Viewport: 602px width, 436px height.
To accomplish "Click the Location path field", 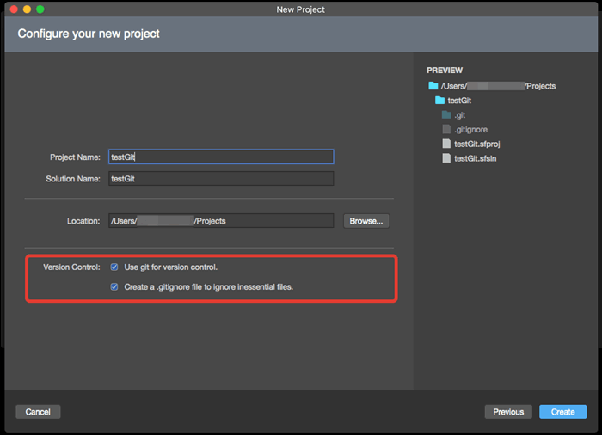I will pyautogui.click(x=221, y=221).
